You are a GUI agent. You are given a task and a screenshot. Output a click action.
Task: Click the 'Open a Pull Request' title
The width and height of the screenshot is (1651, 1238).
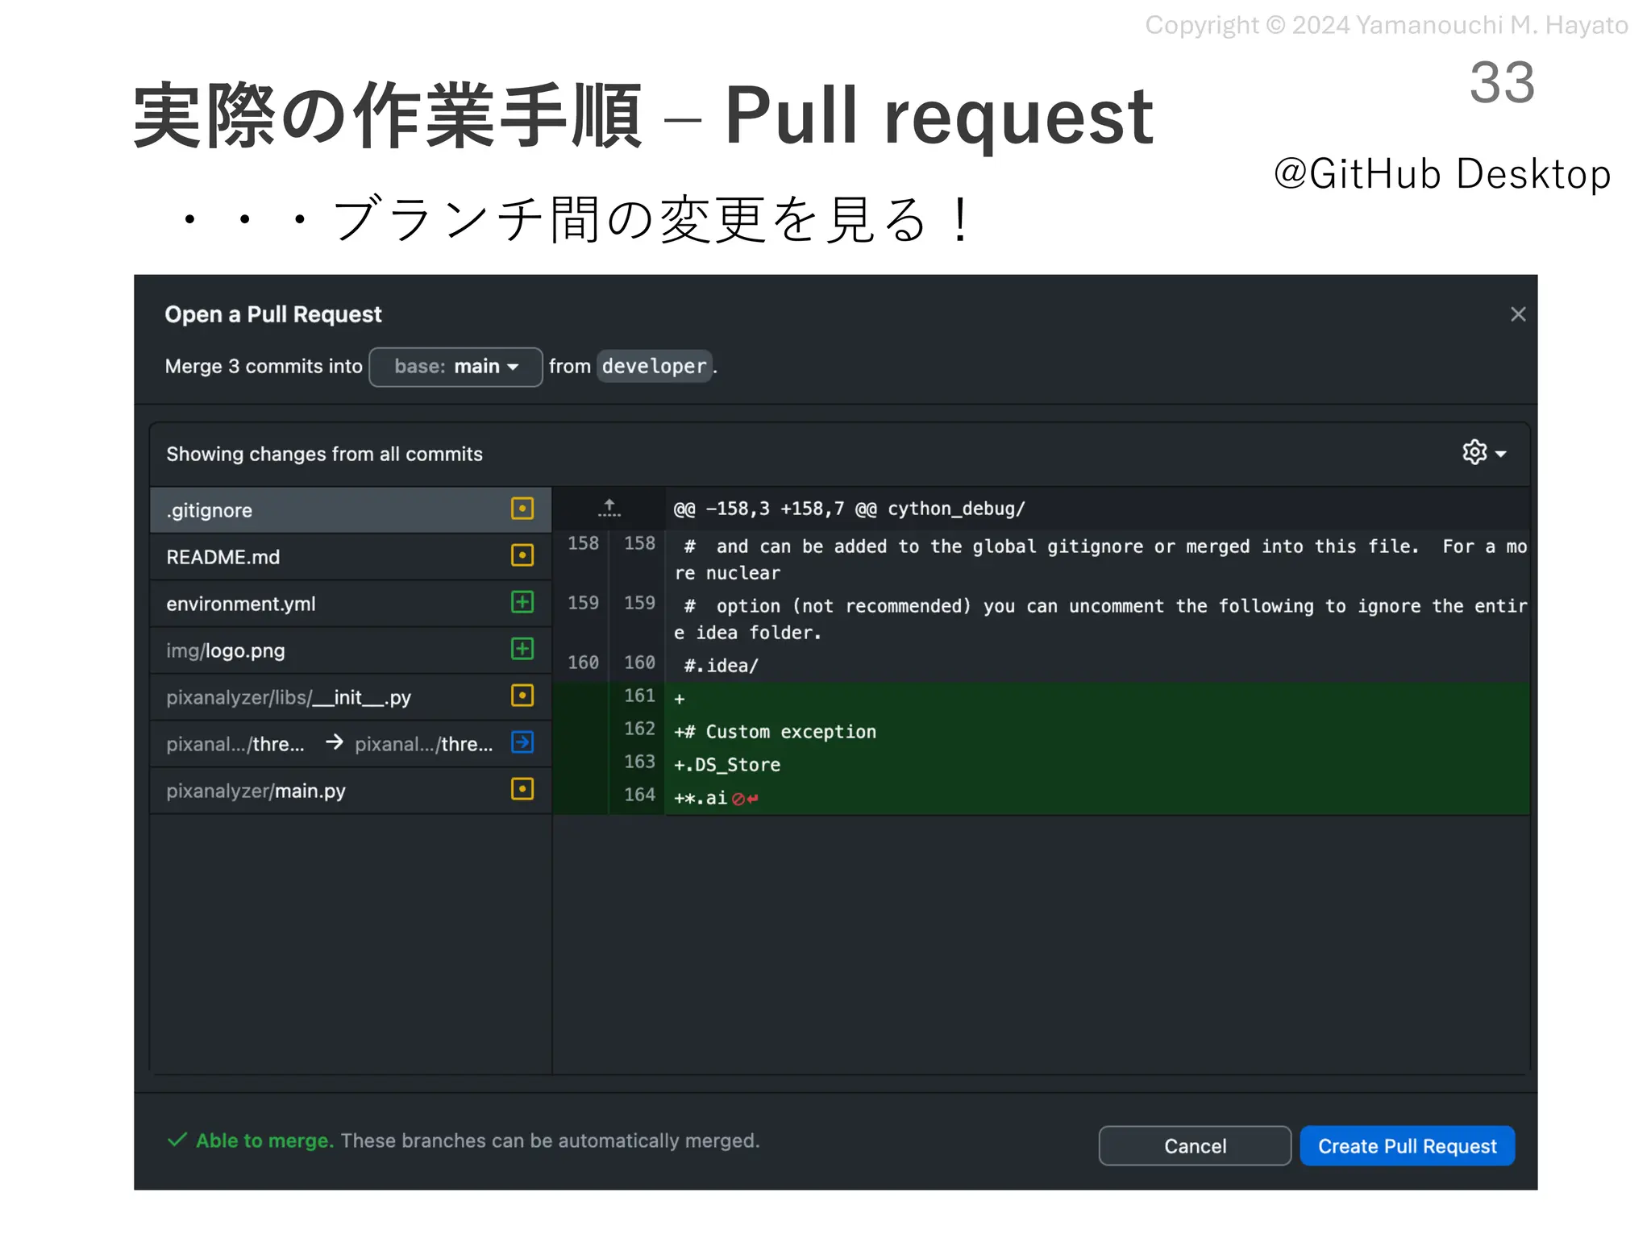(x=273, y=314)
